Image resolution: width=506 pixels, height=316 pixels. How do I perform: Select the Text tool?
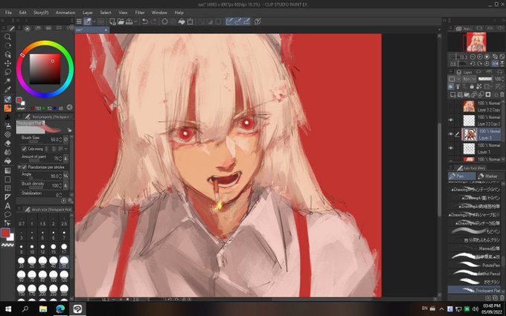point(7,206)
